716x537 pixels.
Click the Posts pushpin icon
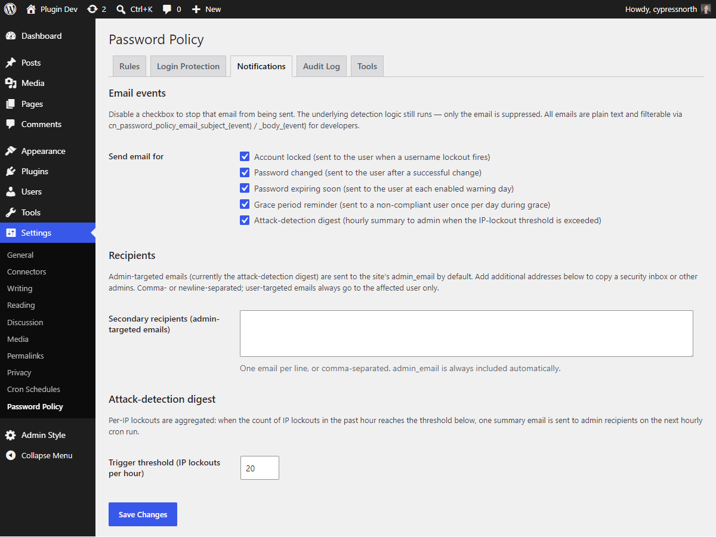tap(11, 63)
